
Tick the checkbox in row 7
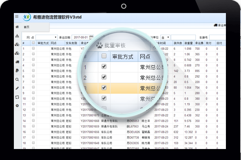pyautogui.click(x=33, y=81)
